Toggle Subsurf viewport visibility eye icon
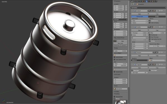Screen dimensions: 167x104 [152, 11]
